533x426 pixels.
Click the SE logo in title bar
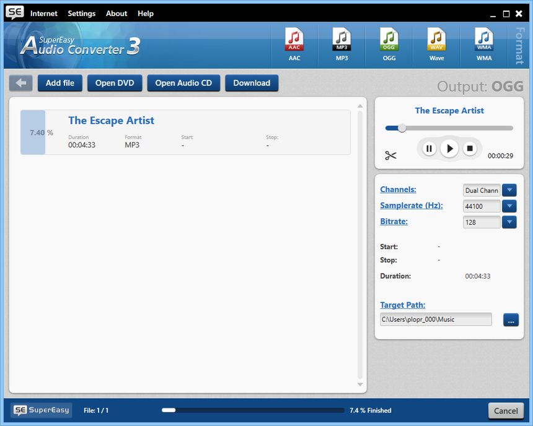[15, 12]
